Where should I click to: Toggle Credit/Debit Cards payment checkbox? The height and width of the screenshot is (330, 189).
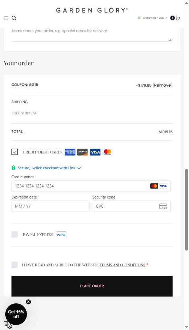point(14,152)
